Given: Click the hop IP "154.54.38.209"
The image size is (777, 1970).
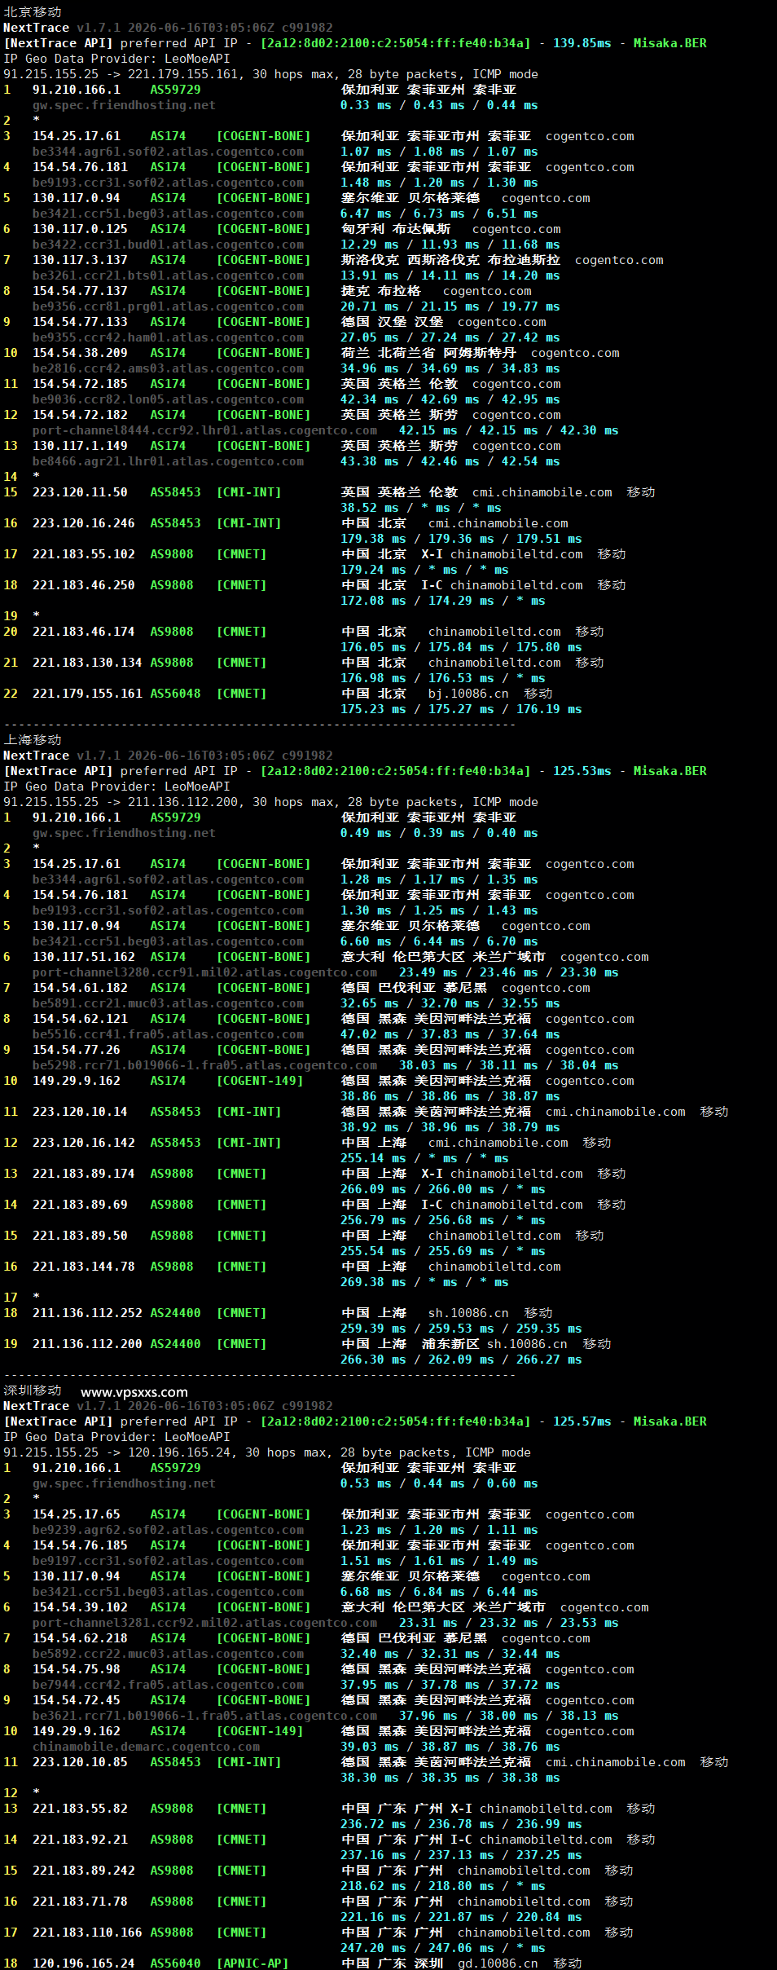Looking at the screenshot, I should (80, 353).
